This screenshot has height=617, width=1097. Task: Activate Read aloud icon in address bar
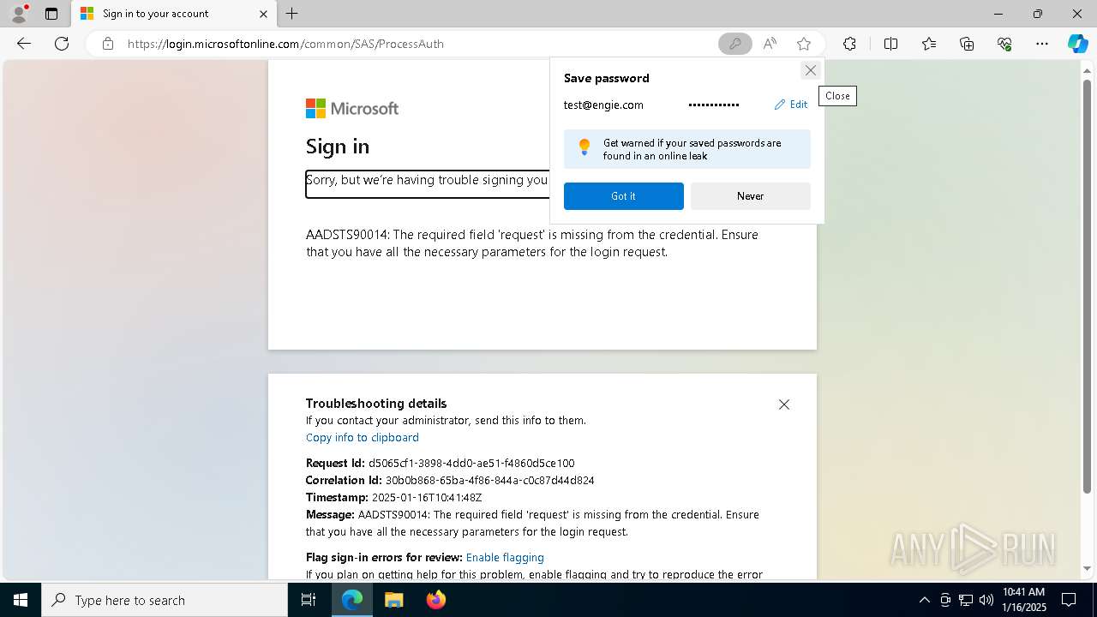pyautogui.click(x=770, y=44)
